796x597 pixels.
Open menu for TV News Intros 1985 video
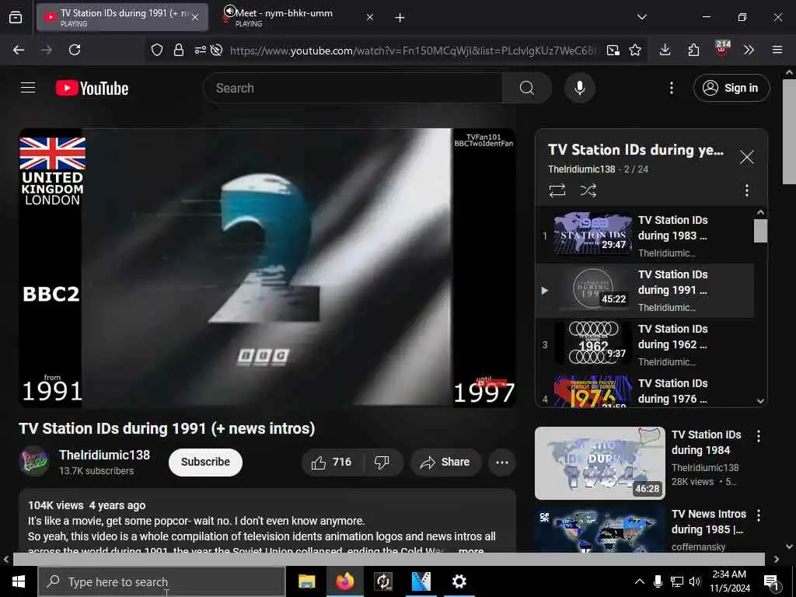758,515
